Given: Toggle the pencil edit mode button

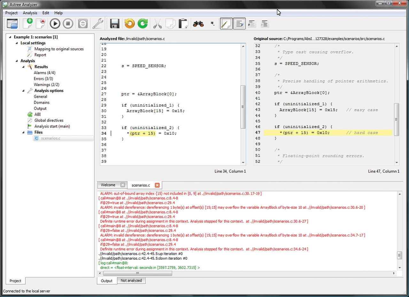Looking at the screenshot, I should click(x=226, y=24).
